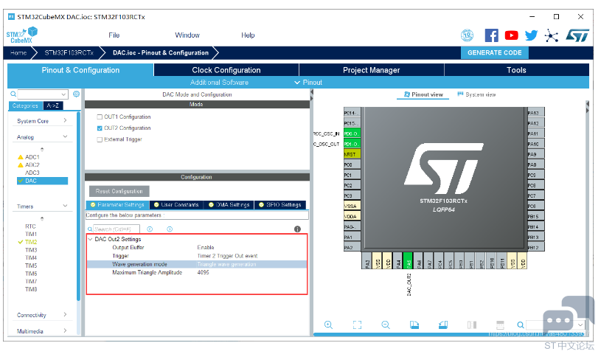Switch to Clock Configuration tab
The image size is (601, 357).
(226, 70)
